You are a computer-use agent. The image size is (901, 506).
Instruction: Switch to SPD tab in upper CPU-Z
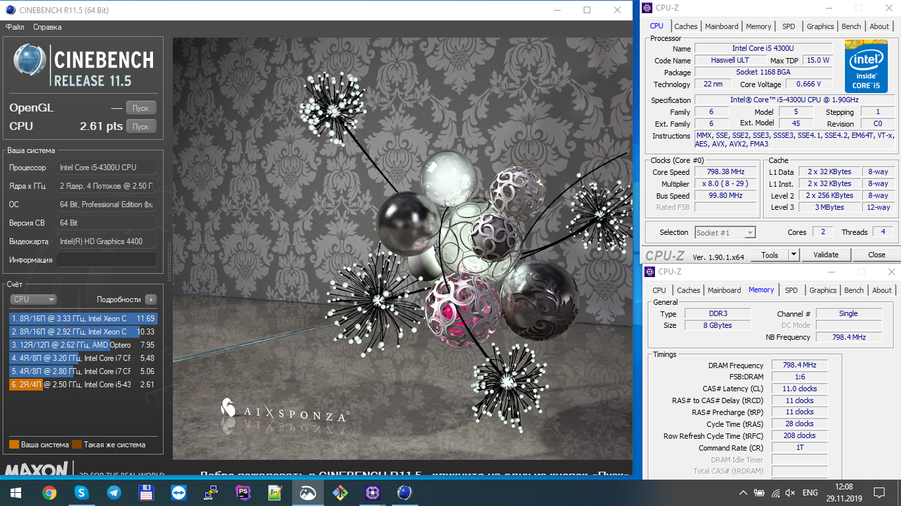tap(789, 26)
